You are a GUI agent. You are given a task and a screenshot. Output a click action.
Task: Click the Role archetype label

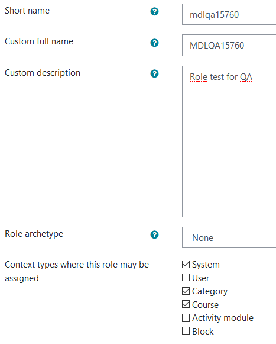pyautogui.click(x=34, y=234)
